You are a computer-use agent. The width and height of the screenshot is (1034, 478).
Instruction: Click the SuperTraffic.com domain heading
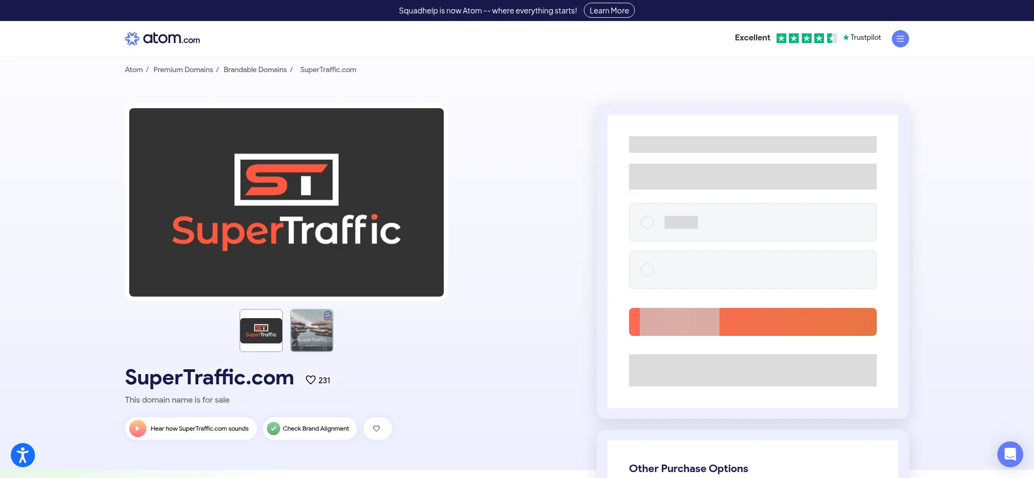tap(209, 377)
